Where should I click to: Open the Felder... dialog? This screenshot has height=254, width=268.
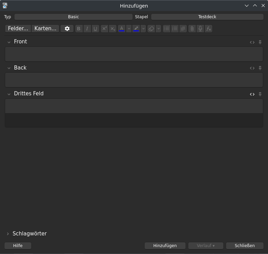pos(18,29)
